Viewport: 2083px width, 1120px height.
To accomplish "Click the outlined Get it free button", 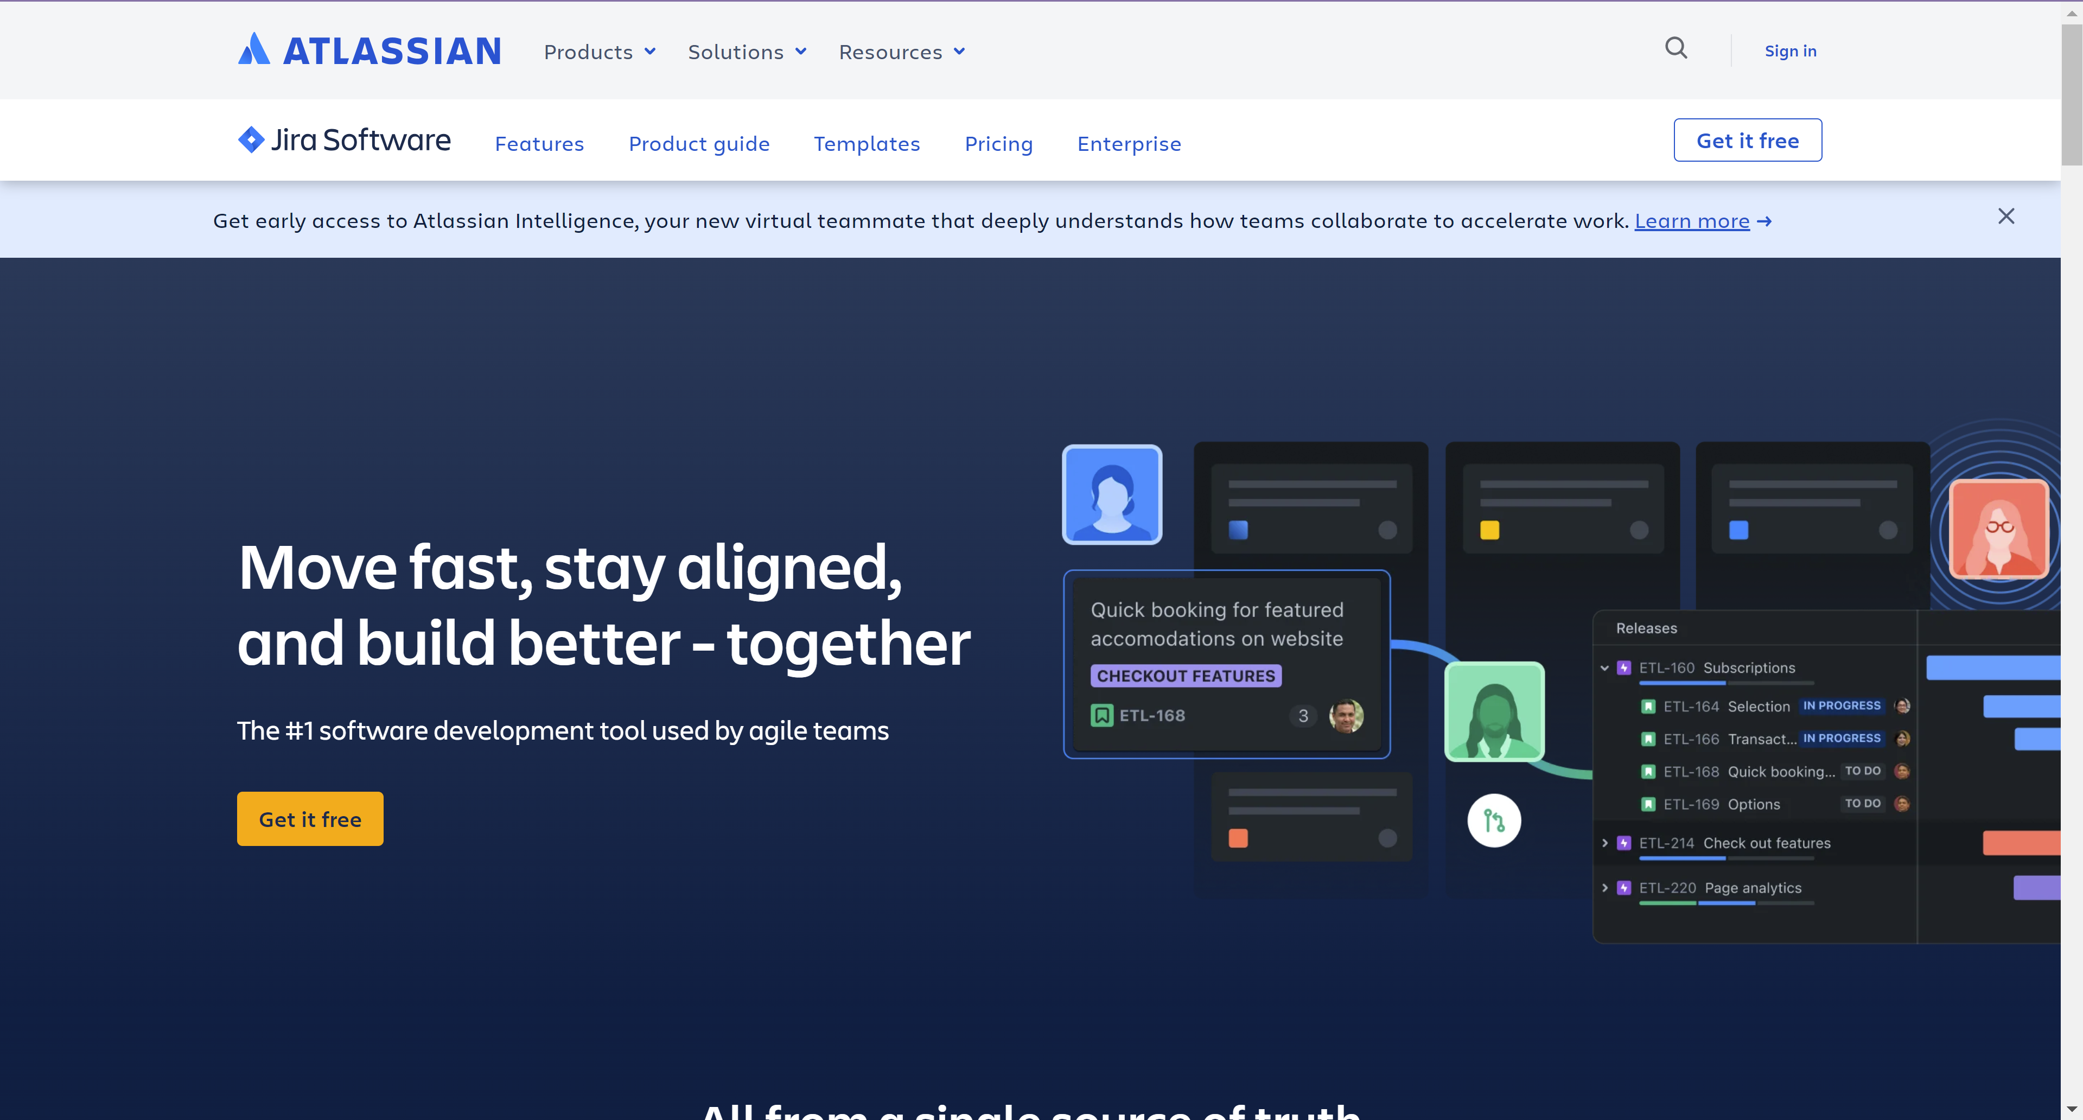I will (1748, 140).
